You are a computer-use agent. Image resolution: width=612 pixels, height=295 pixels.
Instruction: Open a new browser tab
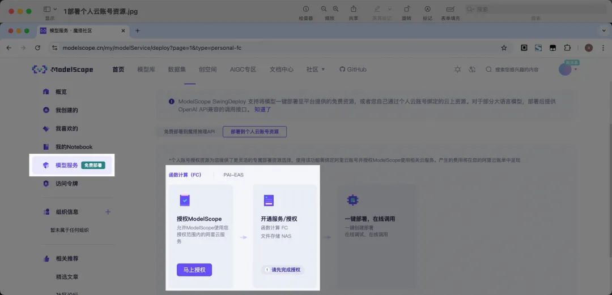(137, 31)
